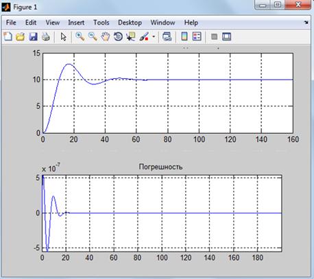Toggle the Data Cursor tool
Viewport: 314px width, 279px height.
(131, 36)
